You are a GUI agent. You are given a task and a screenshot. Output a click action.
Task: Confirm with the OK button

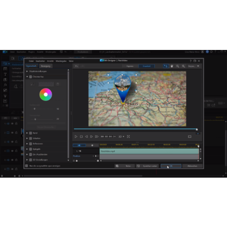point(171,166)
